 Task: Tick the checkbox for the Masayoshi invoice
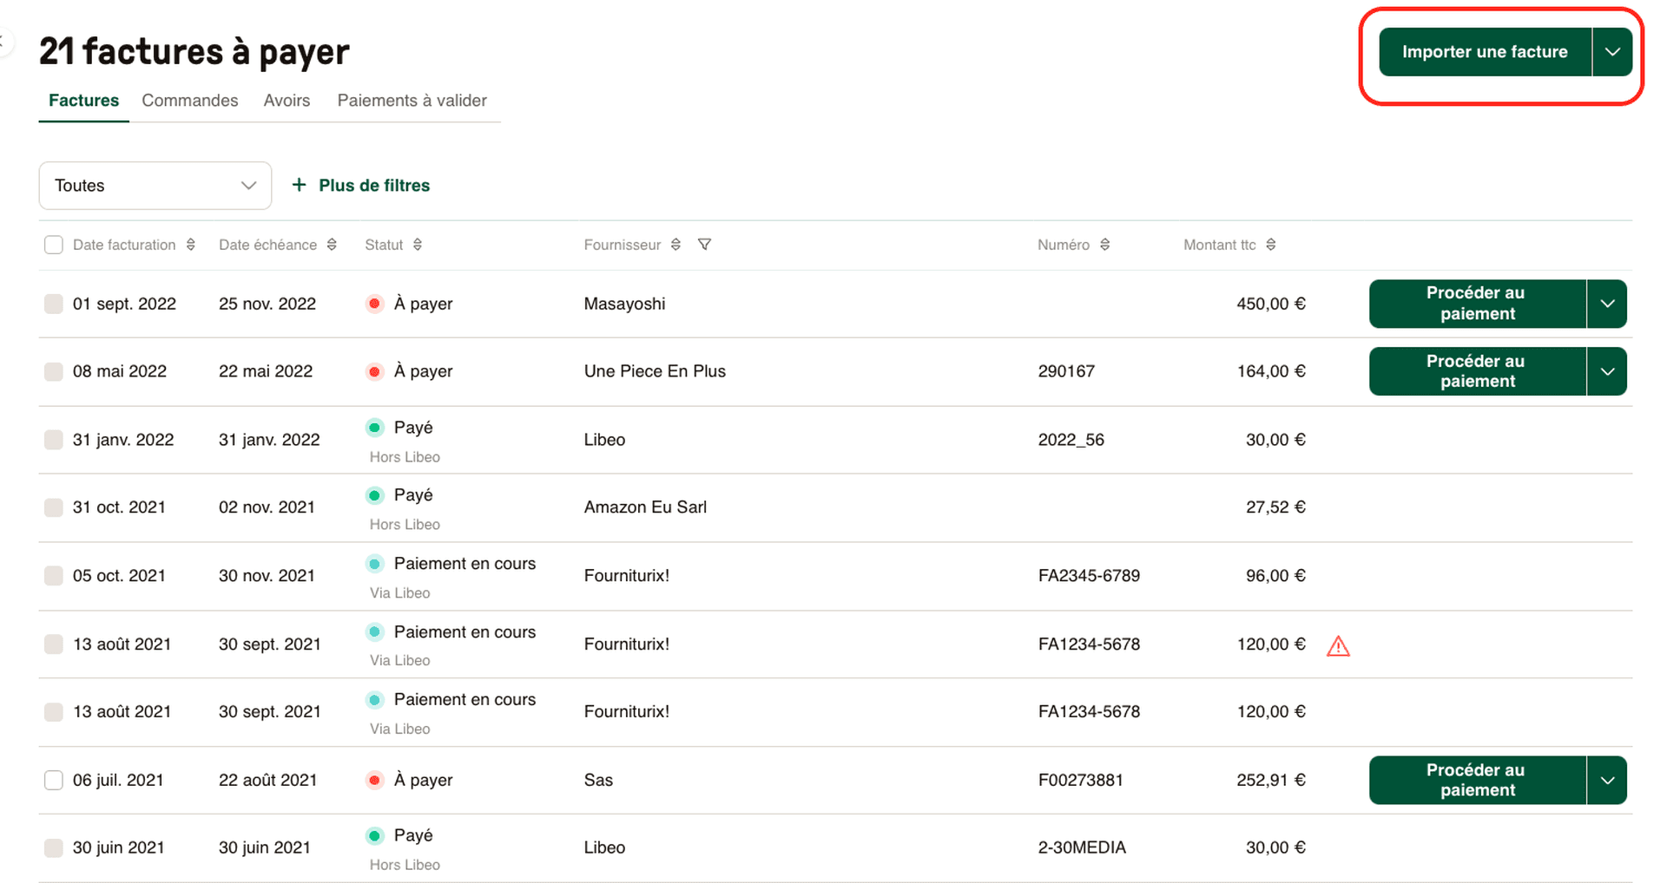tap(53, 304)
